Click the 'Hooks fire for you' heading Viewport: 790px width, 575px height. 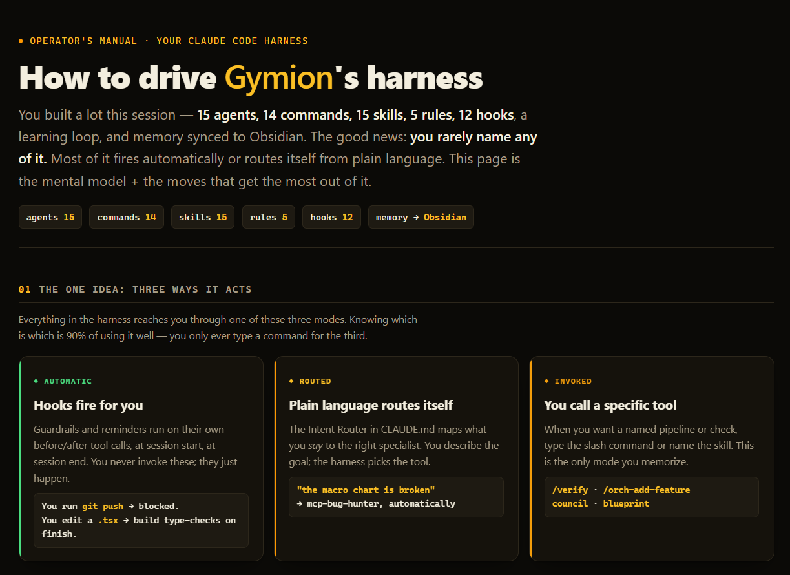88,405
